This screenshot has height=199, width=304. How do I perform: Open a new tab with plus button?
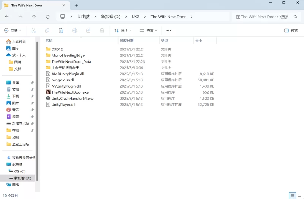coord(76,5)
